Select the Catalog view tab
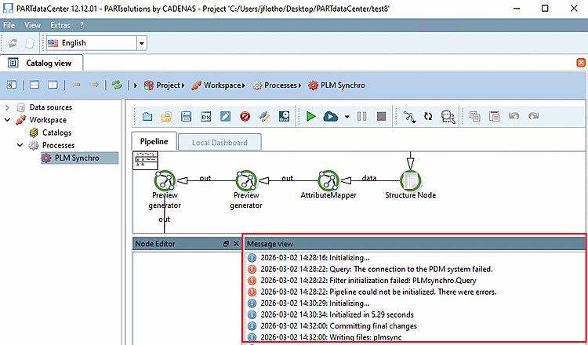Viewport: 588px width, 345px height. coord(42,63)
